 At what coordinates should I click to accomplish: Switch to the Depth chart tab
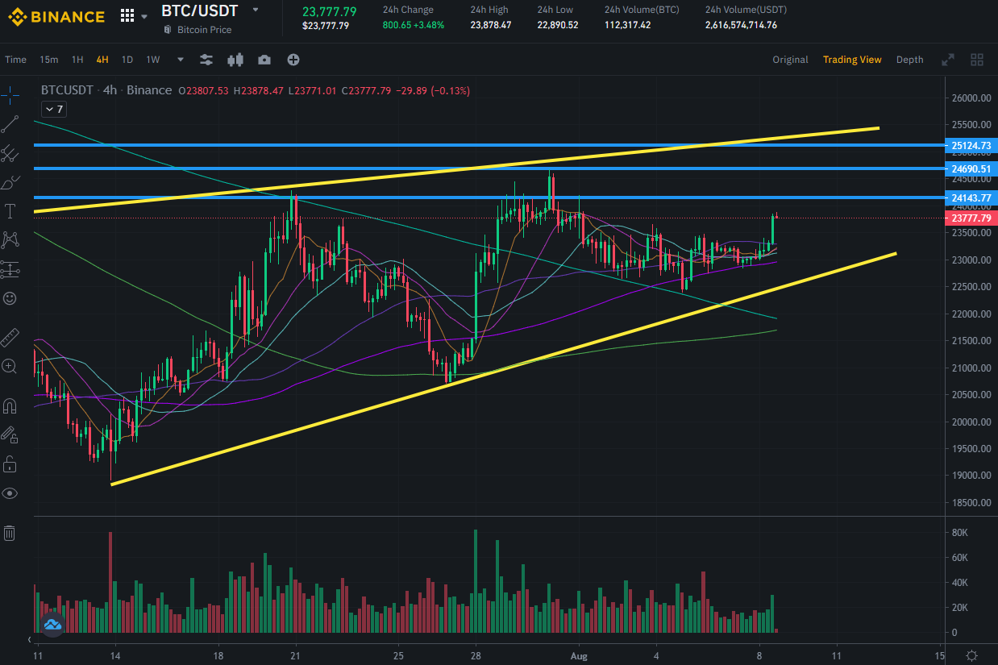click(909, 60)
